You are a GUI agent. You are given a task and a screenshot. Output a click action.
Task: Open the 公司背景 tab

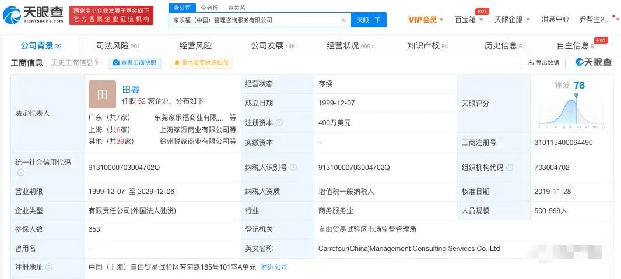coord(41,45)
